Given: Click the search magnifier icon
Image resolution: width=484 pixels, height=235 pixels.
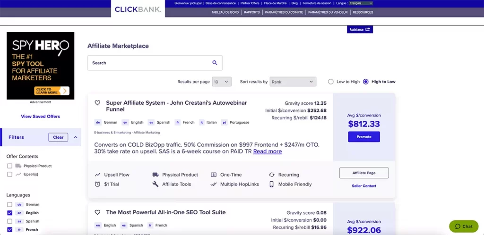Looking at the screenshot, I should pos(215,63).
